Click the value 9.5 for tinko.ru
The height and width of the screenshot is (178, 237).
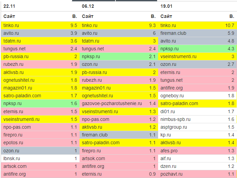pyautogui.click(x=74, y=25)
